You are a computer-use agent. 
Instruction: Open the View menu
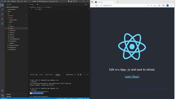coord(18,1)
